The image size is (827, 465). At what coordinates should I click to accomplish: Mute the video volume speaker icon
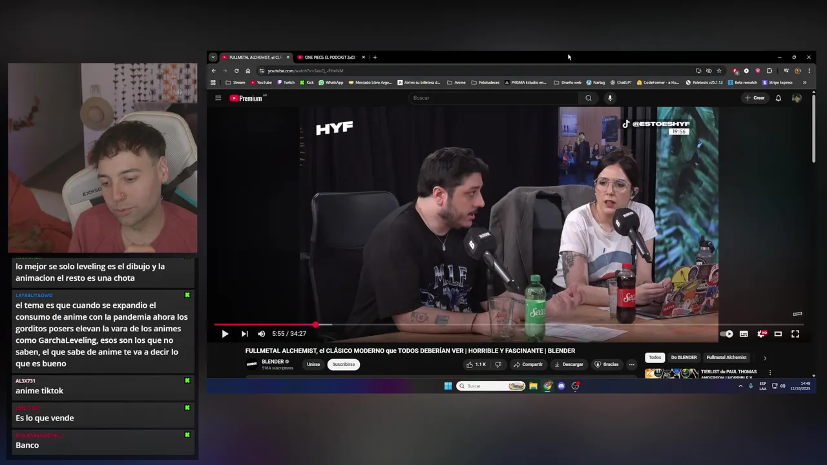pos(261,334)
